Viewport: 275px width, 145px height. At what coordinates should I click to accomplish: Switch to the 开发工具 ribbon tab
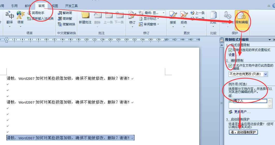(x=71, y=6)
